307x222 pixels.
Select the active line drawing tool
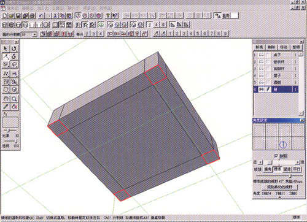(x=6, y=56)
